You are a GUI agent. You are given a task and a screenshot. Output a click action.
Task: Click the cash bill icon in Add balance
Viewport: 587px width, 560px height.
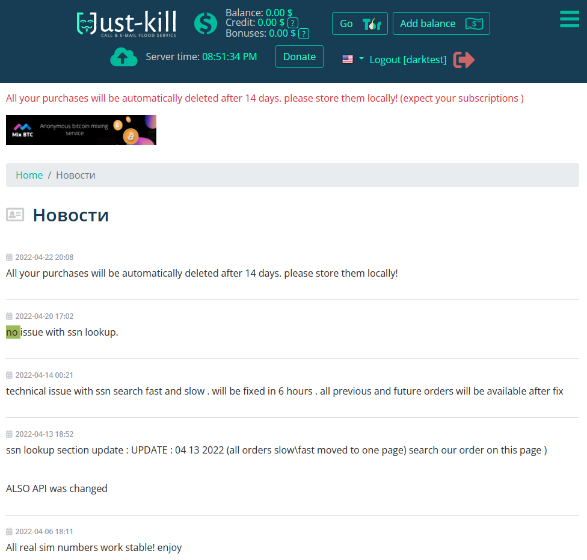coord(474,23)
